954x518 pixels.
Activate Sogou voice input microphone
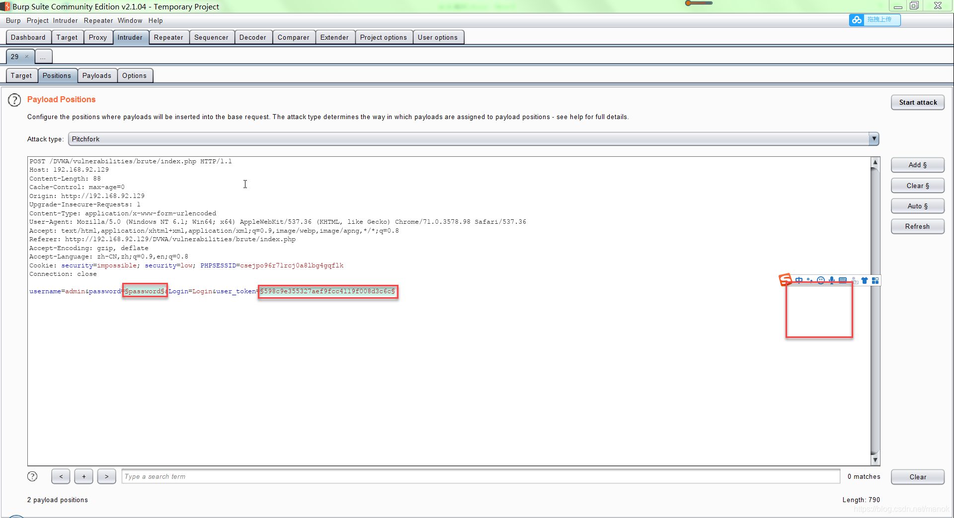click(x=831, y=280)
